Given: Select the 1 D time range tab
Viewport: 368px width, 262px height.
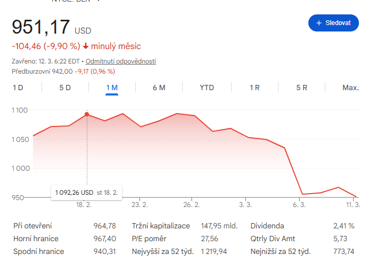Looking at the screenshot, I should [x=18, y=88].
